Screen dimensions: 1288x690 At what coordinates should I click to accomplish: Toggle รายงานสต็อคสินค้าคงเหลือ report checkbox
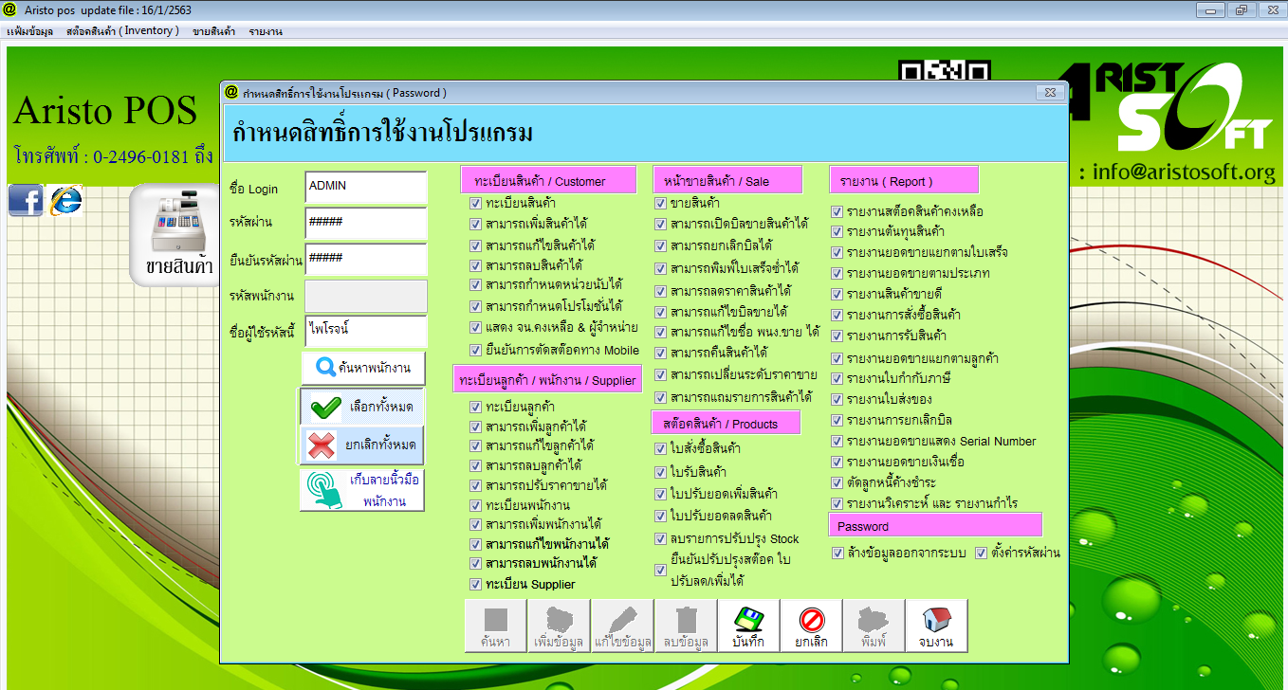(x=837, y=211)
